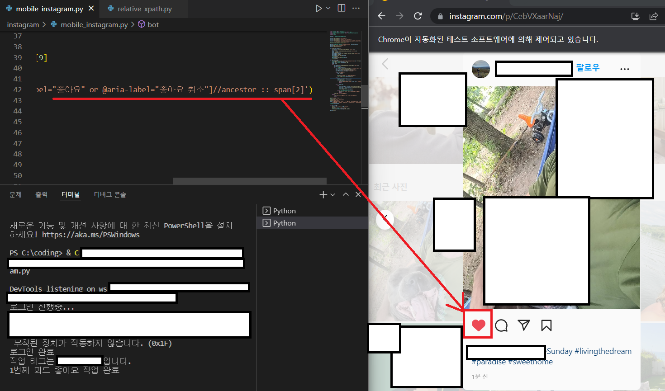Viewport: 665px width, 391px height.
Task: Open editor more actions menu
Action: (356, 8)
